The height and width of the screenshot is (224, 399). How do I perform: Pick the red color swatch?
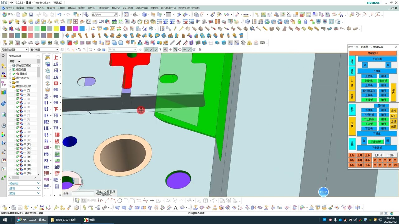pyautogui.click(x=24, y=29)
